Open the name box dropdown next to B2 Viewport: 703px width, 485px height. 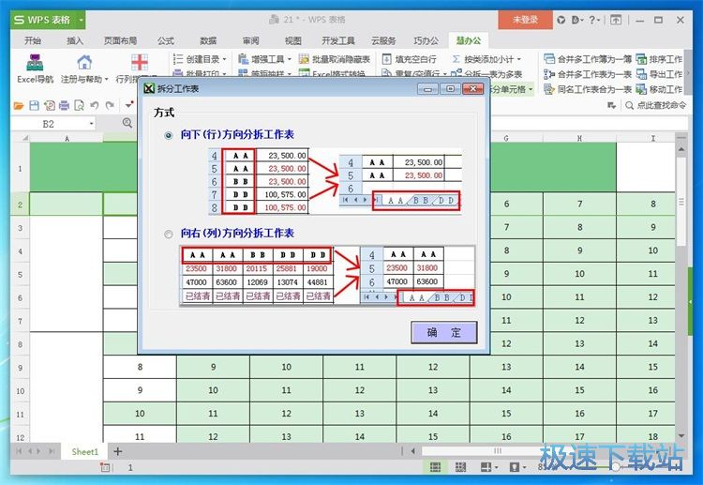92,124
